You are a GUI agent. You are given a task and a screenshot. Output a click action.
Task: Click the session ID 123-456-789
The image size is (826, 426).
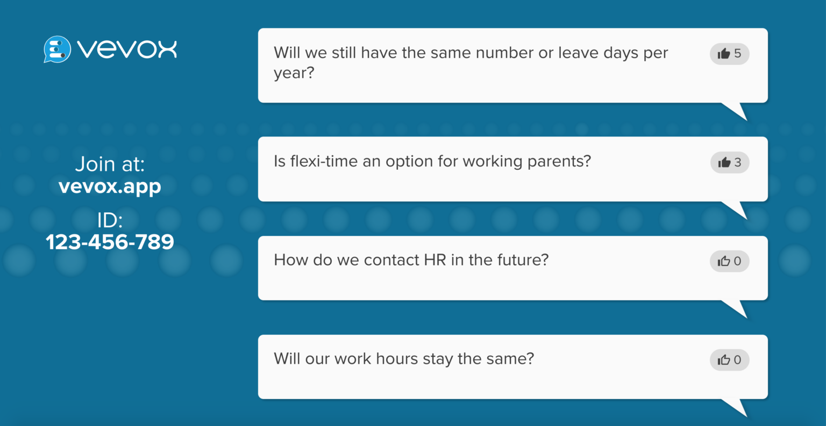pos(110,242)
